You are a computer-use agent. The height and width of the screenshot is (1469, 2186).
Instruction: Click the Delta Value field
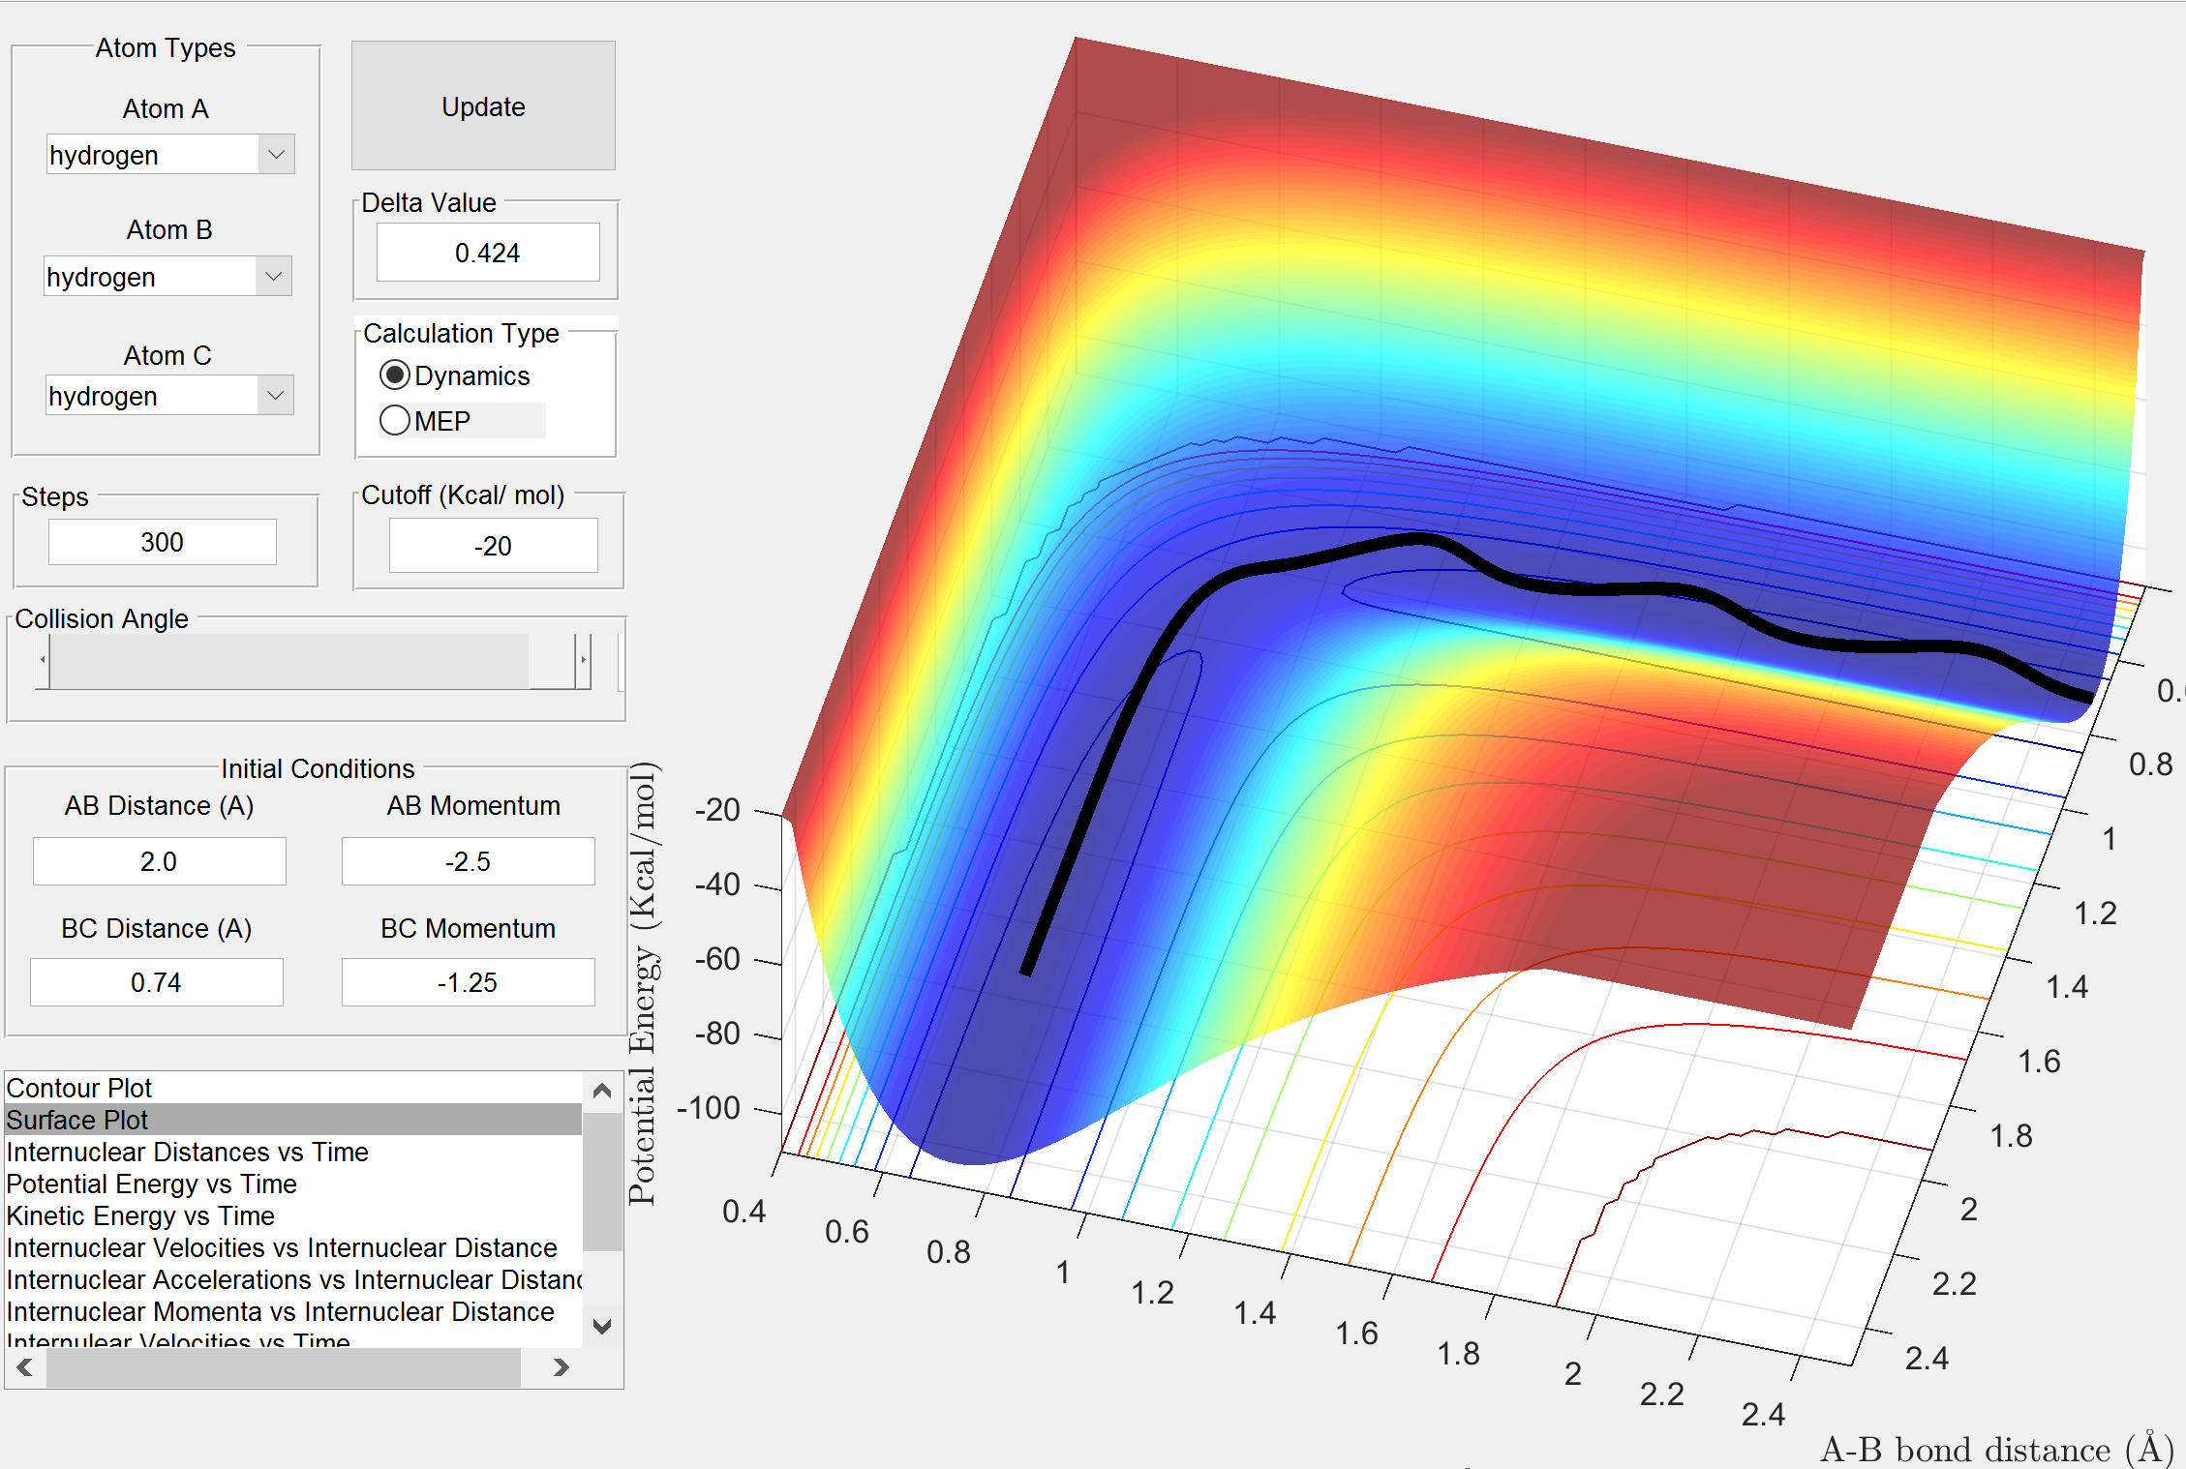(x=487, y=253)
